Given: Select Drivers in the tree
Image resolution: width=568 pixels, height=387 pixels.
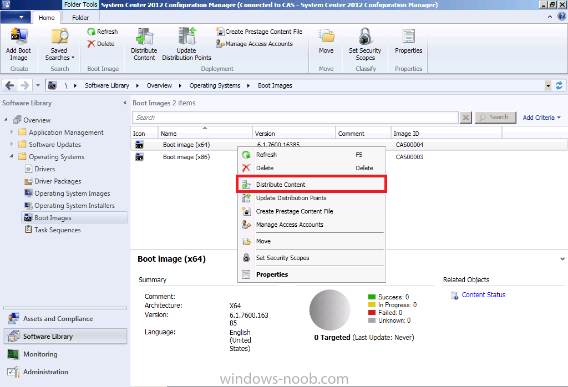Looking at the screenshot, I should coord(44,169).
